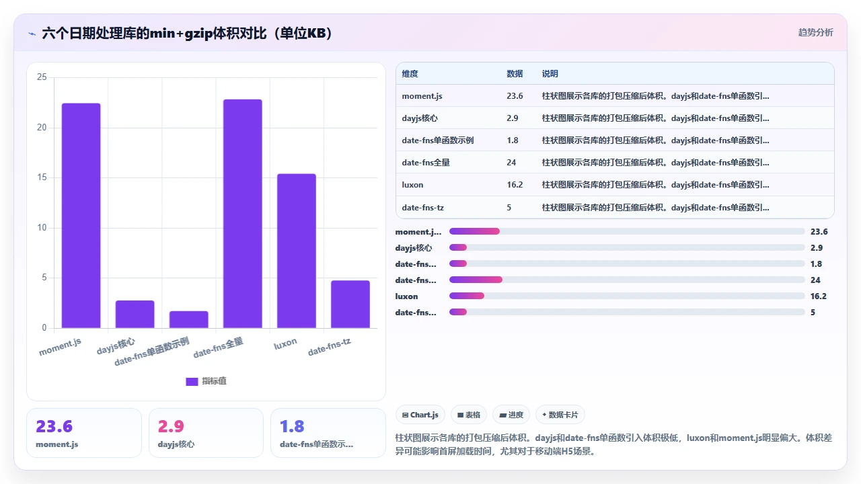Image resolution: width=861 pixels, height=484 pixels.
Task: Click the x-axis label date-fns全量
Action: click(218, 348)
